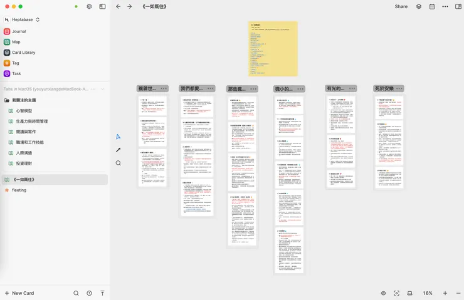Click the Task icon
The height and width of the screenshot is (300, 464).
tap(7, 74)
